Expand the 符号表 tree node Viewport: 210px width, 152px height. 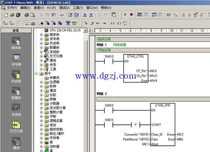tap(41, 39)
